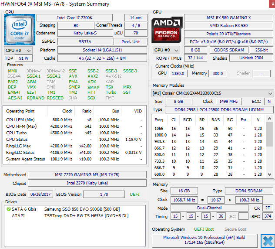Select the System Agent Status row

pyautogui.click(x=74, y=159)
